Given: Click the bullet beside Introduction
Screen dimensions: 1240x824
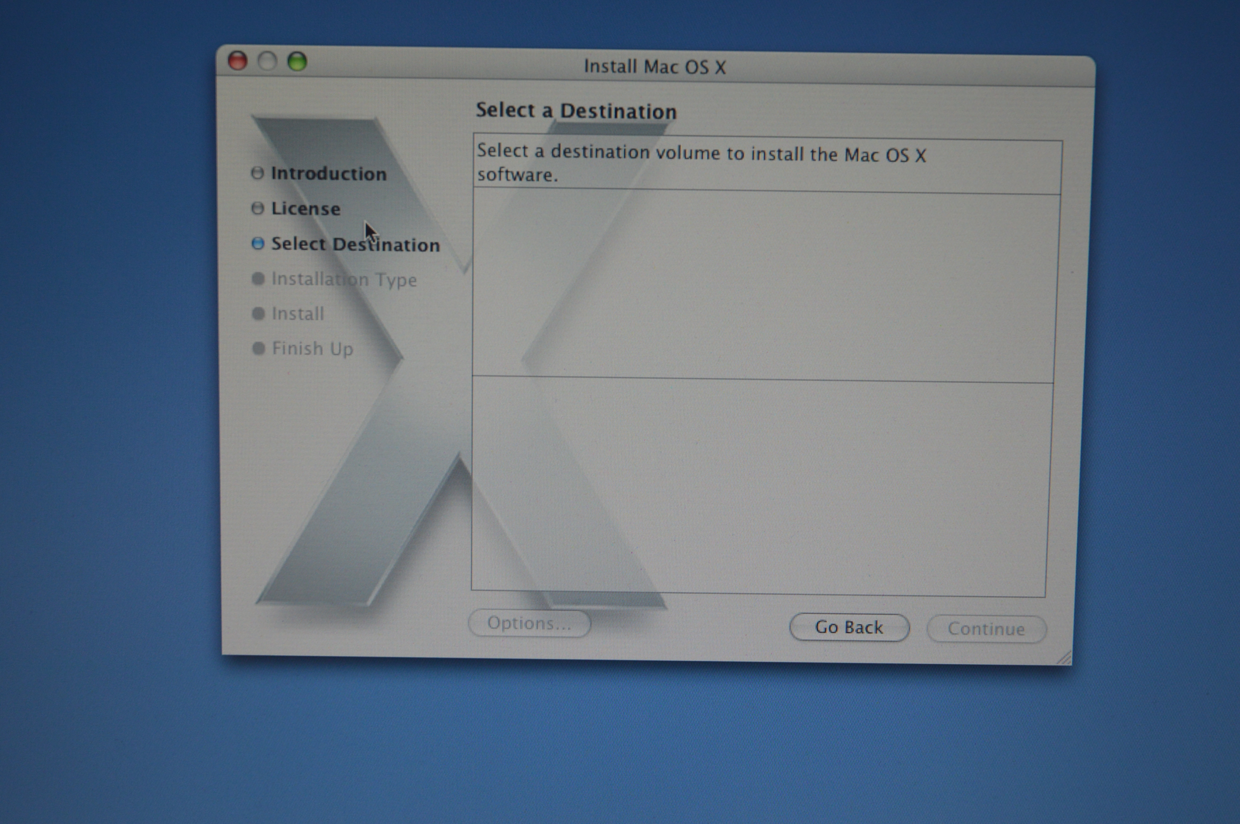Looking at the screenshot, I should coord(258,173).
